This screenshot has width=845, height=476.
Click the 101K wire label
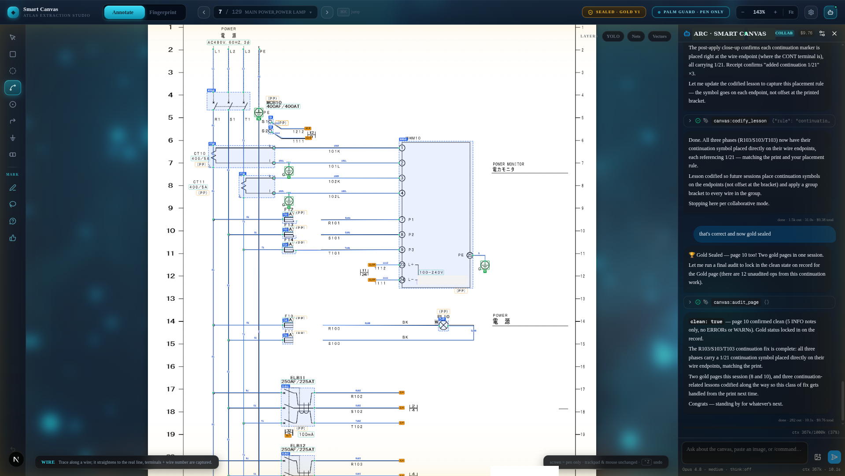pos(334,151)
